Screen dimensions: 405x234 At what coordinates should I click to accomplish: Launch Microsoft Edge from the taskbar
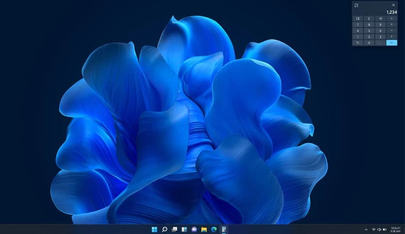coord(214,229)
